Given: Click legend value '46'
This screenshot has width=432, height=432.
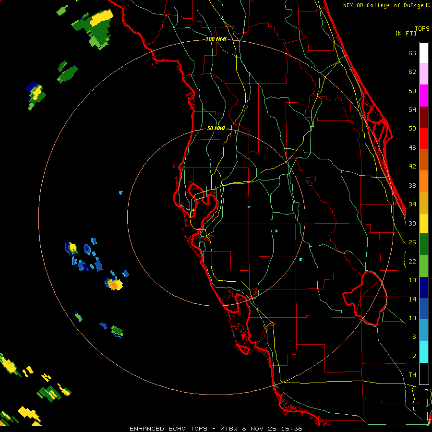Looking at the screenshot, I should (x=412, y=148).
